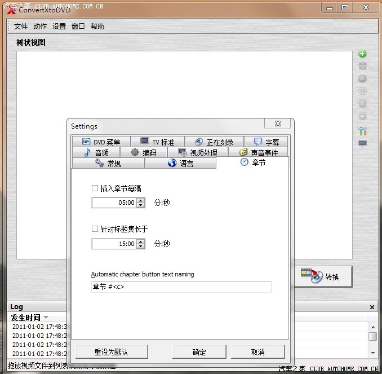Image resolution: width=382 pixels, height=374 pixels.
Task: Click the ConvertXtoDVD red X logo
Action: (11, 10)
